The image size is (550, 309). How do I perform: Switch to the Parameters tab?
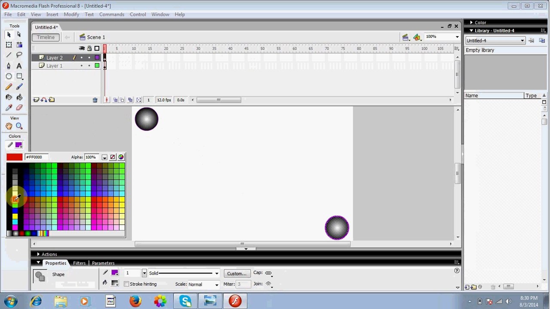point(103,263)
